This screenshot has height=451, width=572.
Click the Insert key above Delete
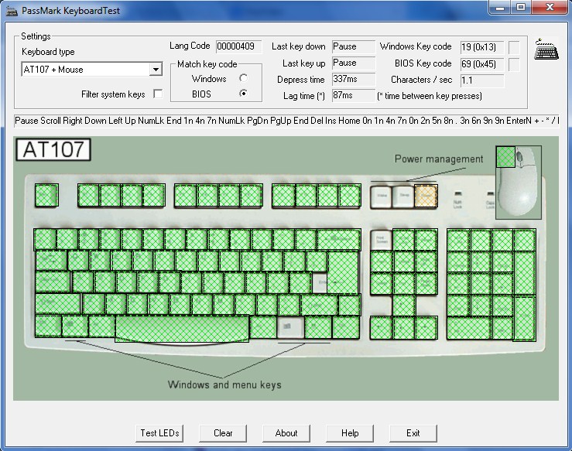(382, 262)
